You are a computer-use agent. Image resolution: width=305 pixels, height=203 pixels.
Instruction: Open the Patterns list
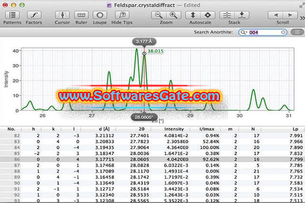(x=12, y=15)
